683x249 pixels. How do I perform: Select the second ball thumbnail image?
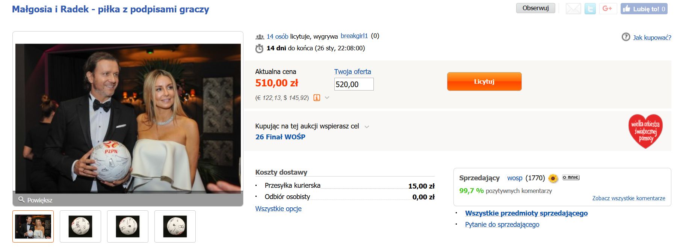coord(80,226)
